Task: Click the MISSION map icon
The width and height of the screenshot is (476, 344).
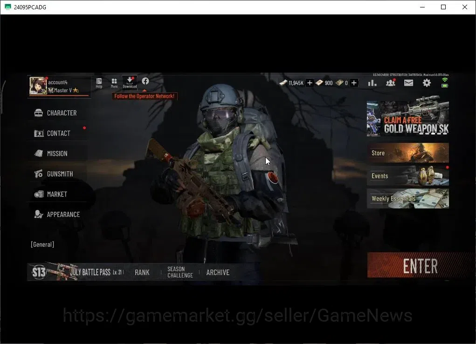Action: [39, 153]
